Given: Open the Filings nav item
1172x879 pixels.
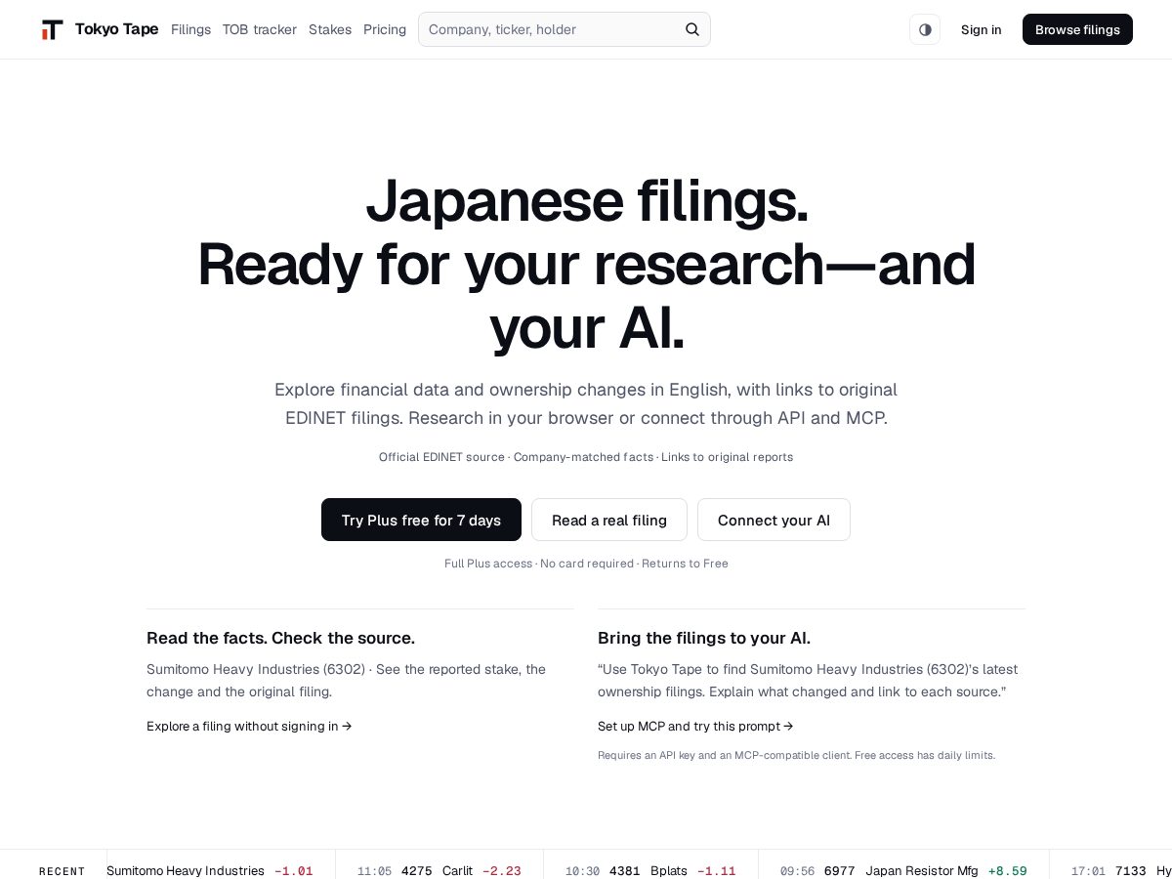Looking at the screenshot, I should pos(190,29).
